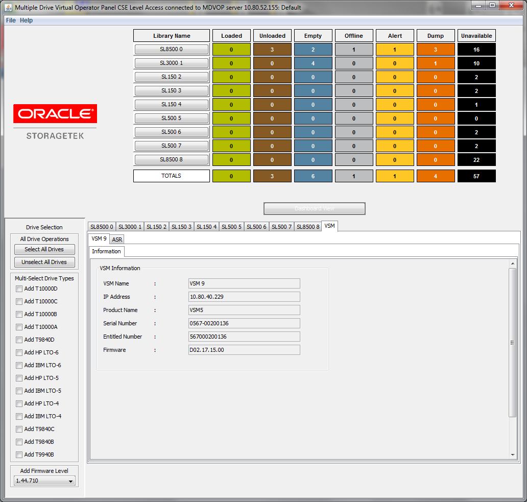Click the Entitled Number field

244,337
